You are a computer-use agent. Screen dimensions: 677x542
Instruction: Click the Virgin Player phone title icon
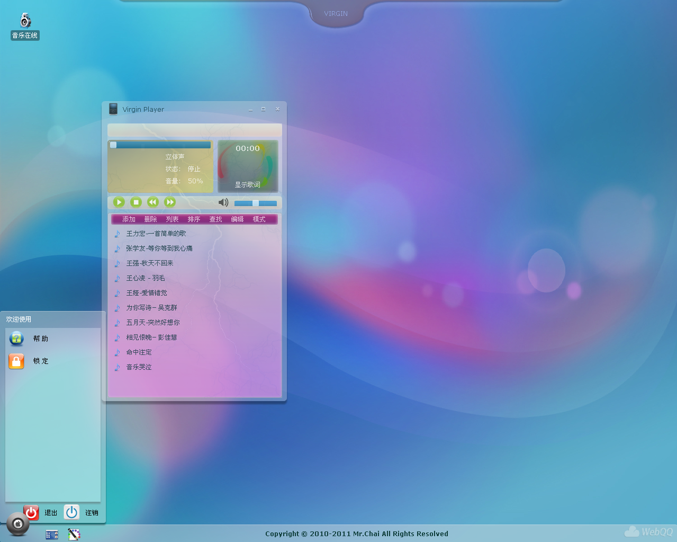pyautogui.click(x=113, y=109)
